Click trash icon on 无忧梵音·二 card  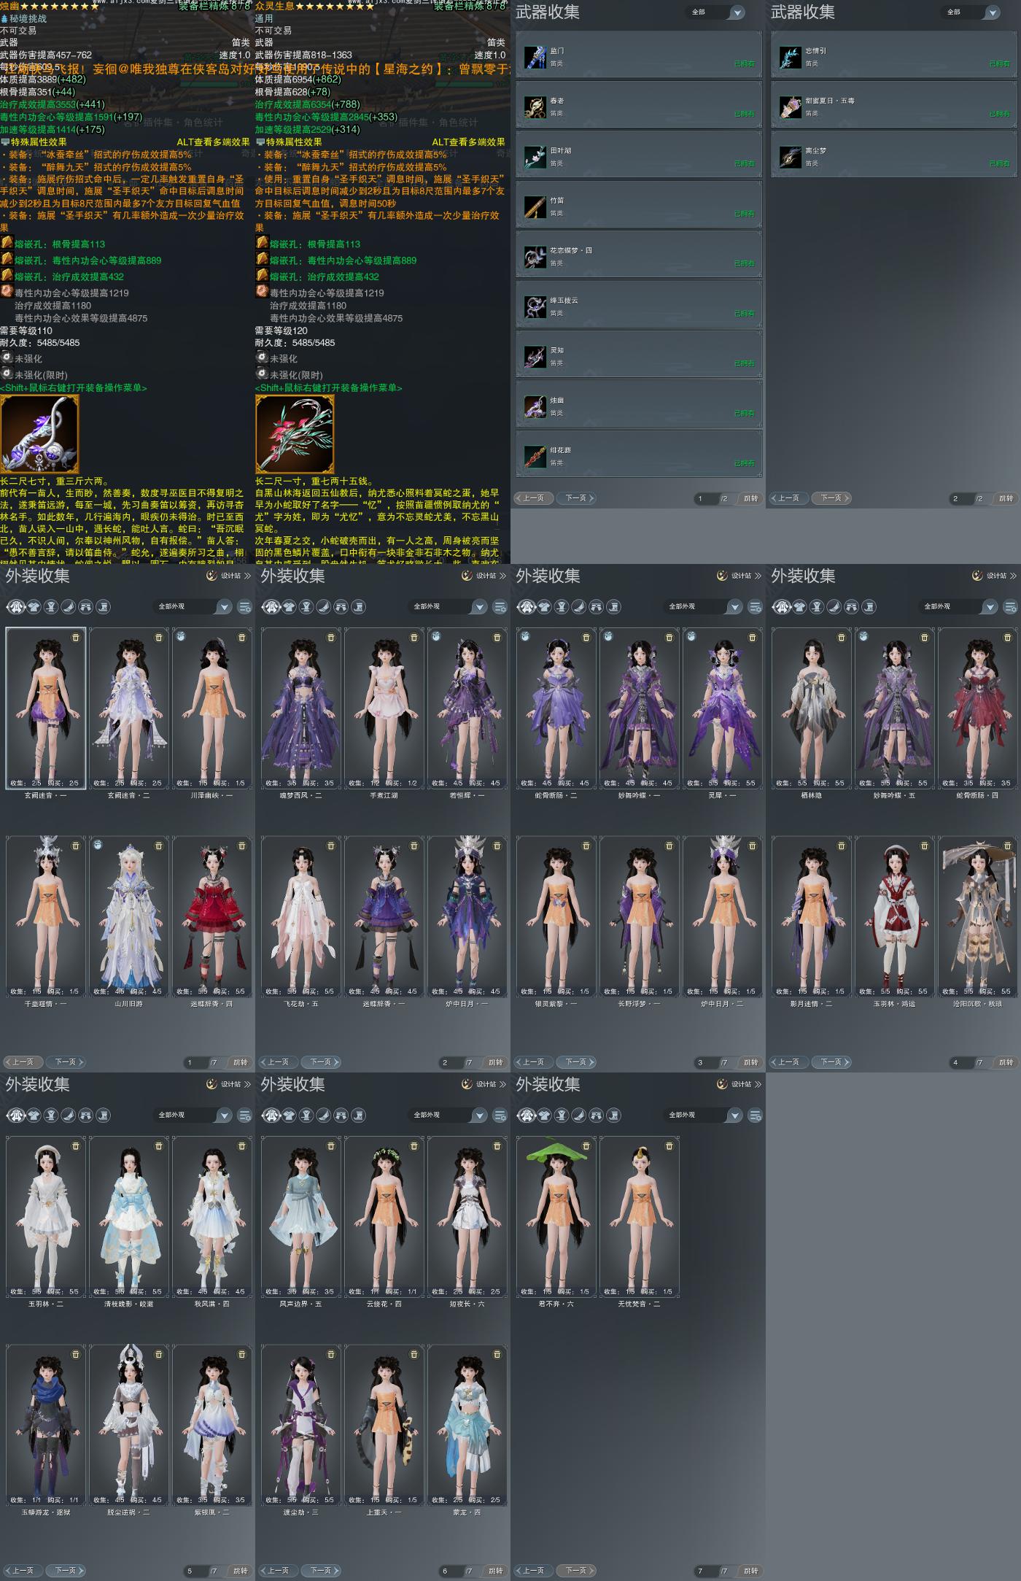pyautogui.click(x=669, y=1146)
